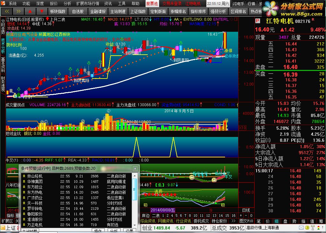Select the 筹 tab in quote panel
Viewport: 326px width, 233px height.
point(321,221)
